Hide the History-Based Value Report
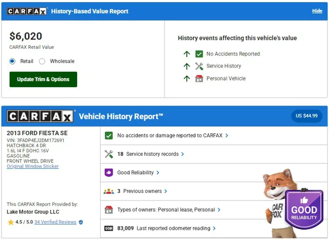The height and width of the screenshot is (240, 329). pyautogui.click(x=317, y=11)
